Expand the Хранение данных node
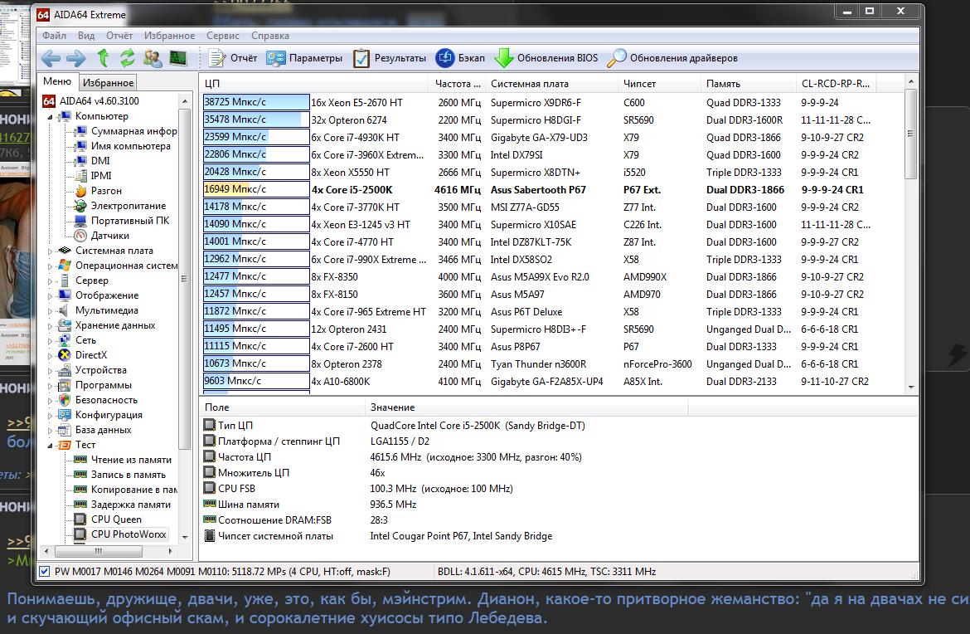The width and height of the screenshot is (970, 634). tap(50, 325)
